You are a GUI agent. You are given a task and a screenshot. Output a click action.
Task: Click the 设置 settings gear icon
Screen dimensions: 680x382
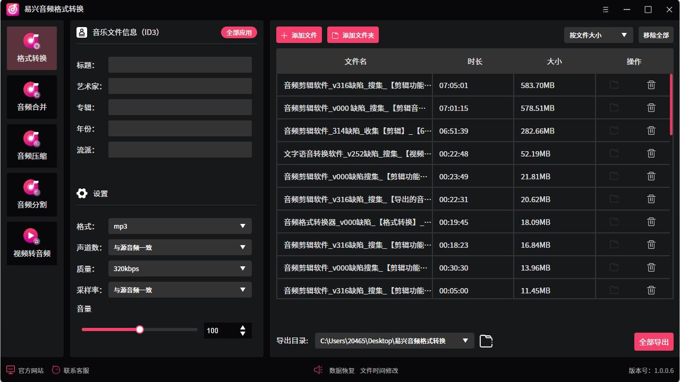click(x=82, y=193)
